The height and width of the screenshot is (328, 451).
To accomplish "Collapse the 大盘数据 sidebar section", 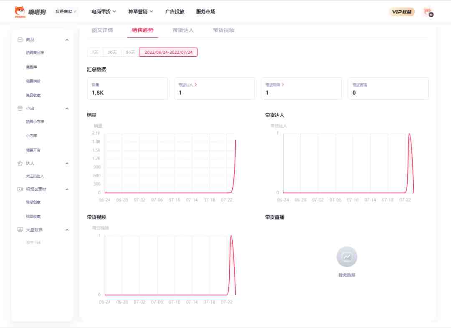I will click(x=67, y=230).
